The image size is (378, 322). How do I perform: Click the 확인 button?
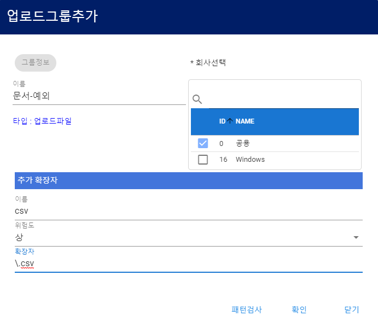[x=299, y=309]
